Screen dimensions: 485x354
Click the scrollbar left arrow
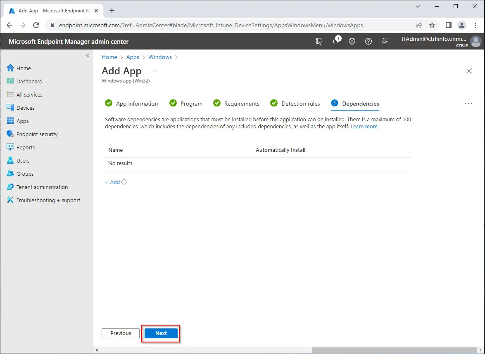97,350
